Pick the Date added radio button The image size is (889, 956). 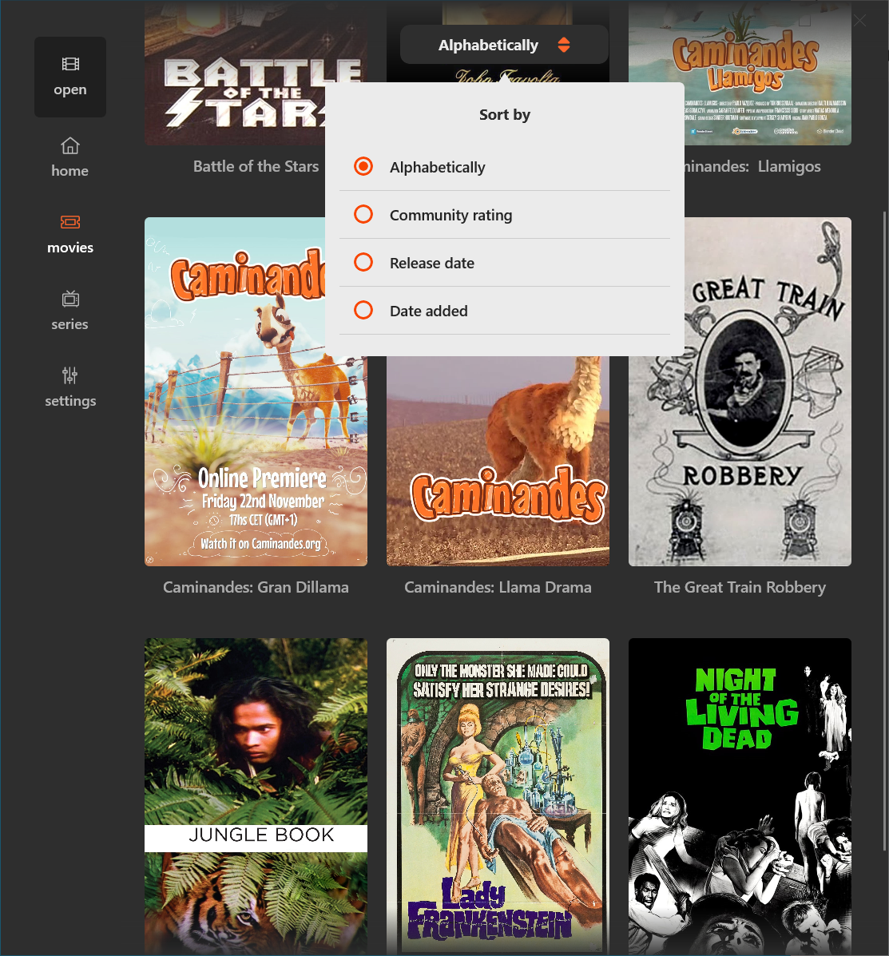[x=363, y=310]
